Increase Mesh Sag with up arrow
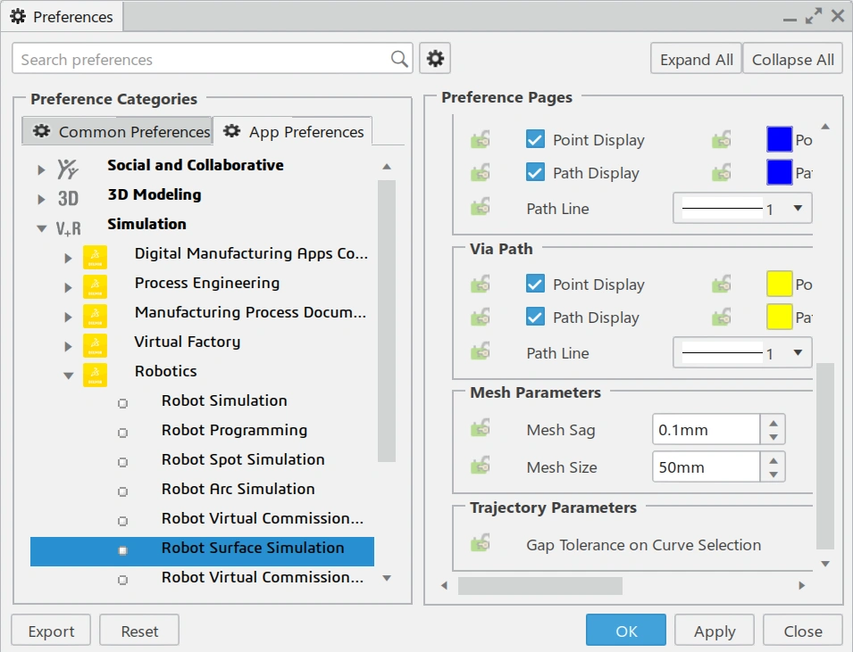The image size is (853, 652). [x=774, y=423]
